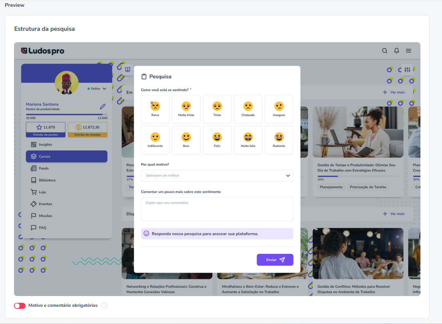
Task: Open the notifications bell
Action: [396, 51]
